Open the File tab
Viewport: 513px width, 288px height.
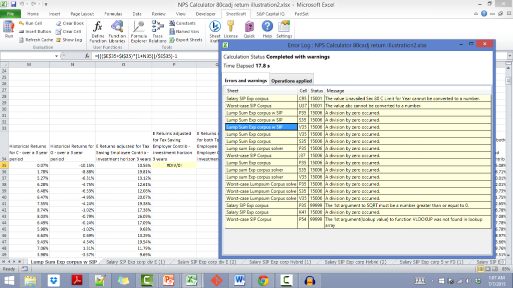tap(11, 13)
